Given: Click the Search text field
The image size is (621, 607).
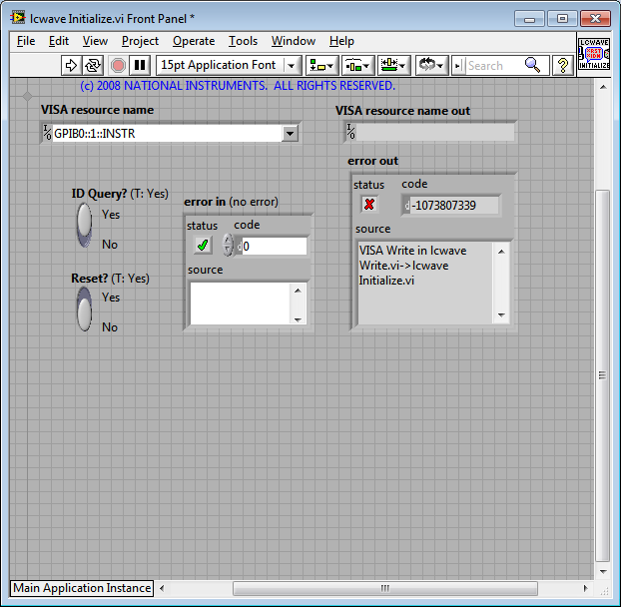Looking at the screenshot, I should point(493,66).
